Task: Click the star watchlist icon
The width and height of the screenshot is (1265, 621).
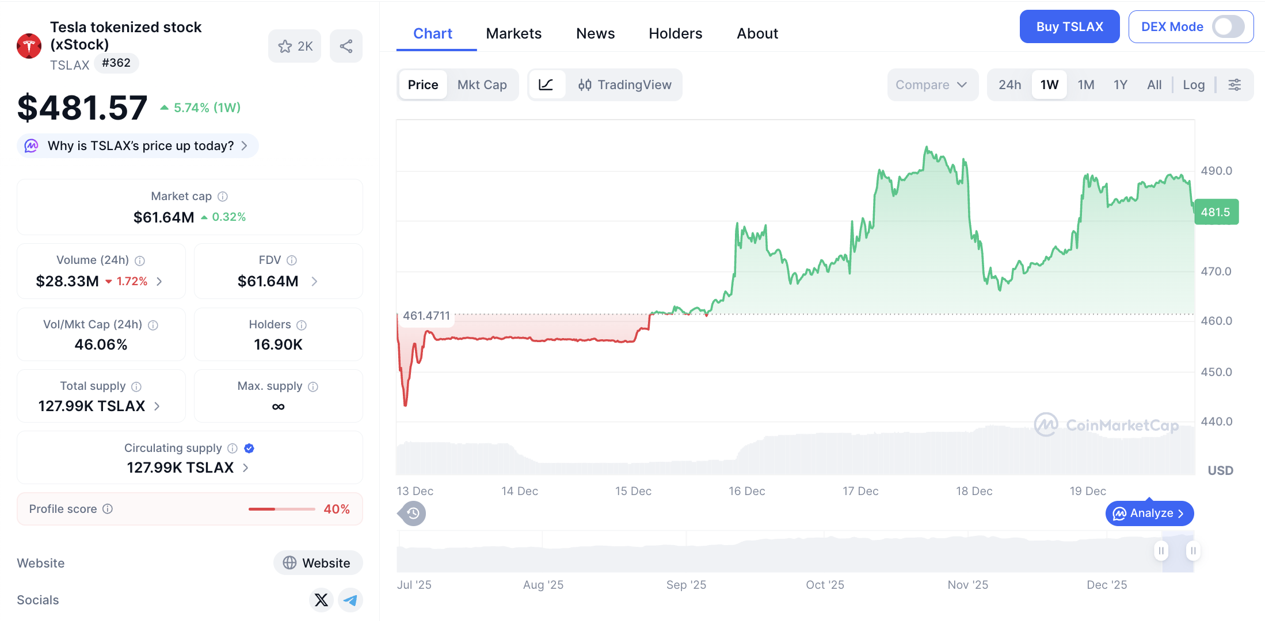Action: coord(285,47)
